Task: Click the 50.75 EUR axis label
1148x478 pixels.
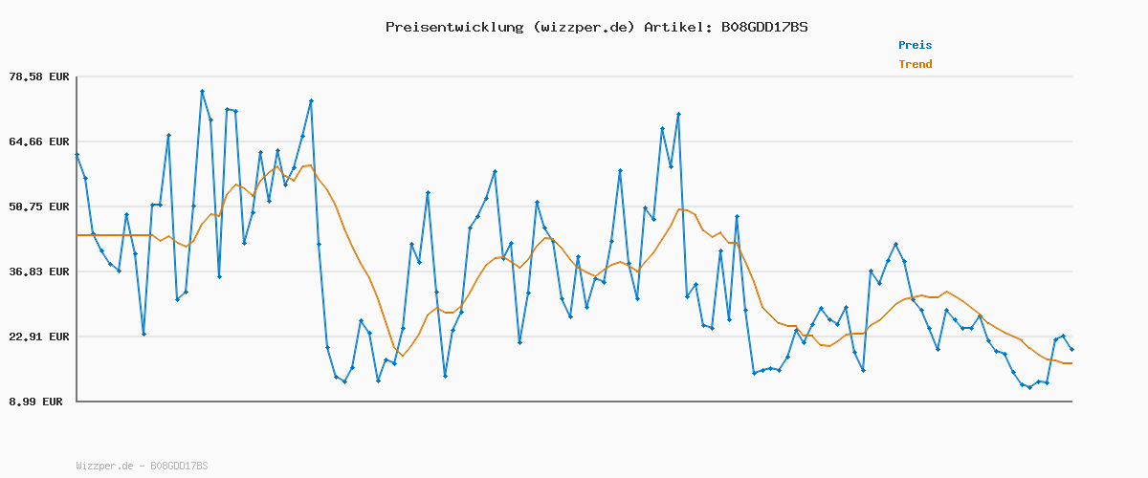Action: click(40, 206)
